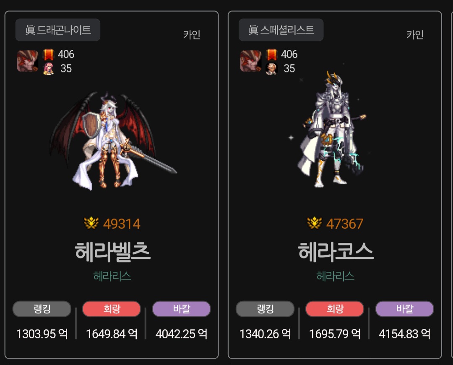Click the blonde character icon beside 35
The width and height of the screenshot is (453, 365).
(x=271, y=69)
